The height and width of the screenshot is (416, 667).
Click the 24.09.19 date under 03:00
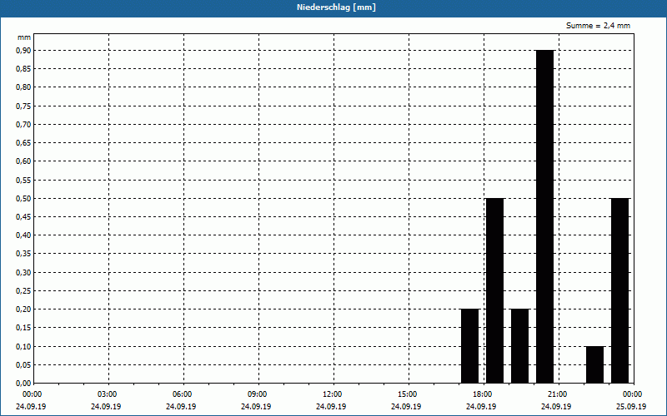click(x=107, y=407)
